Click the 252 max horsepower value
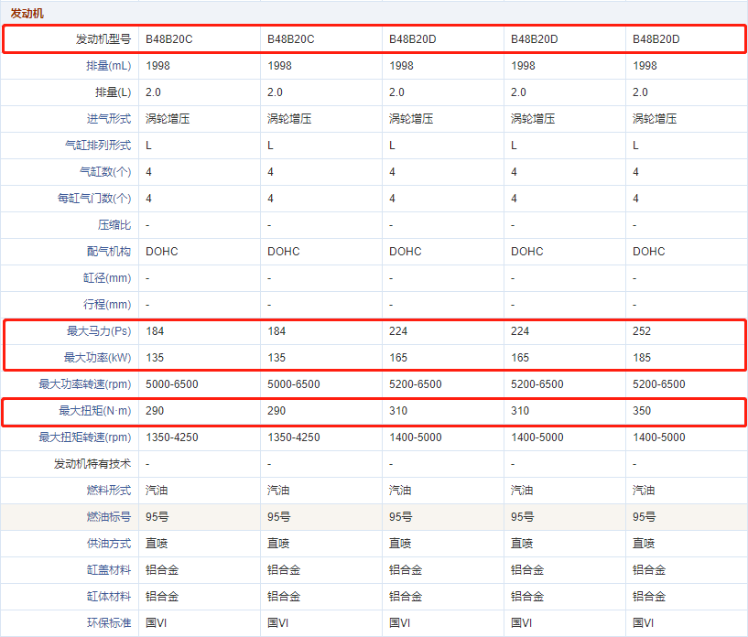The width and height of the screenshot is (748, 637). pyautogui.click(x=642, y=331)
